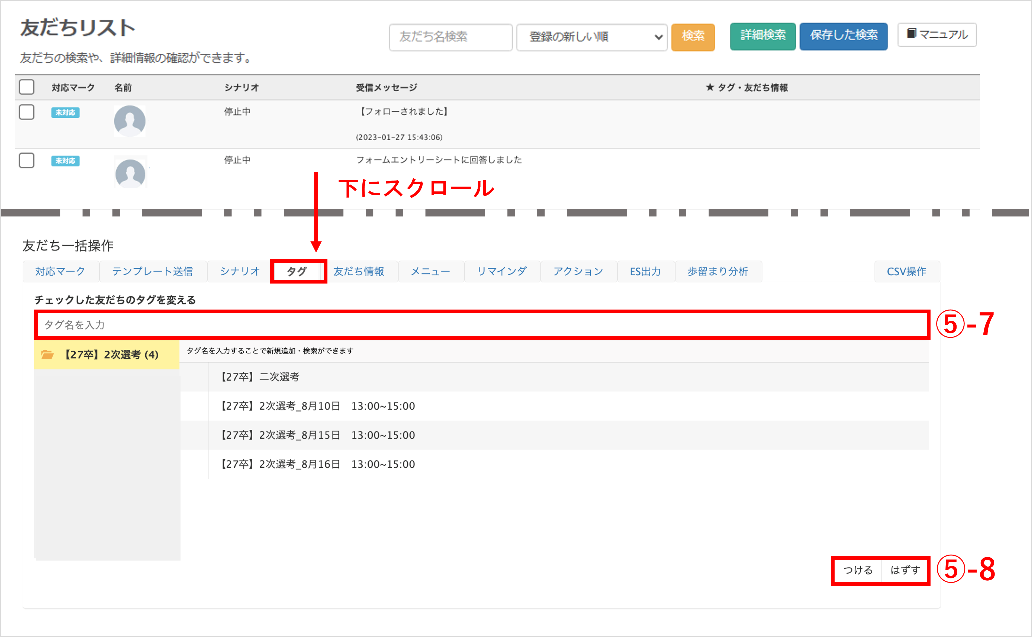Click the book icon on マニュアル button
The width and height of the screenshot is (1033, 637).
[911, 34]
